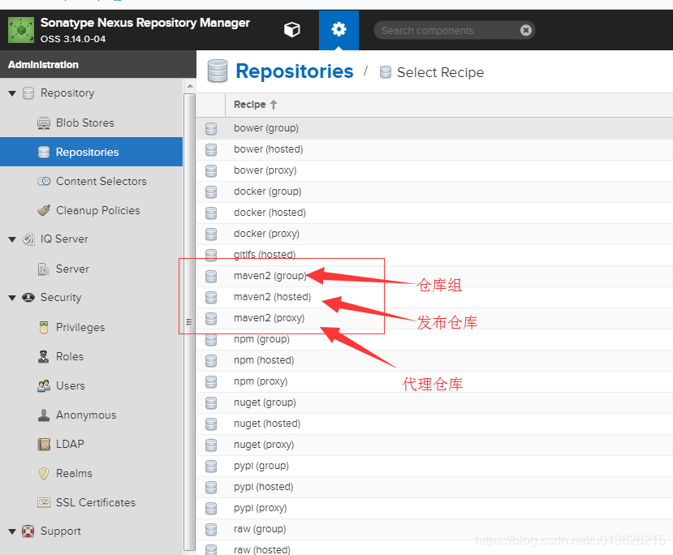The width and height of the screenshot is (673, 555).
Task: Click the LDAP book icon
Action: [44, 444]
